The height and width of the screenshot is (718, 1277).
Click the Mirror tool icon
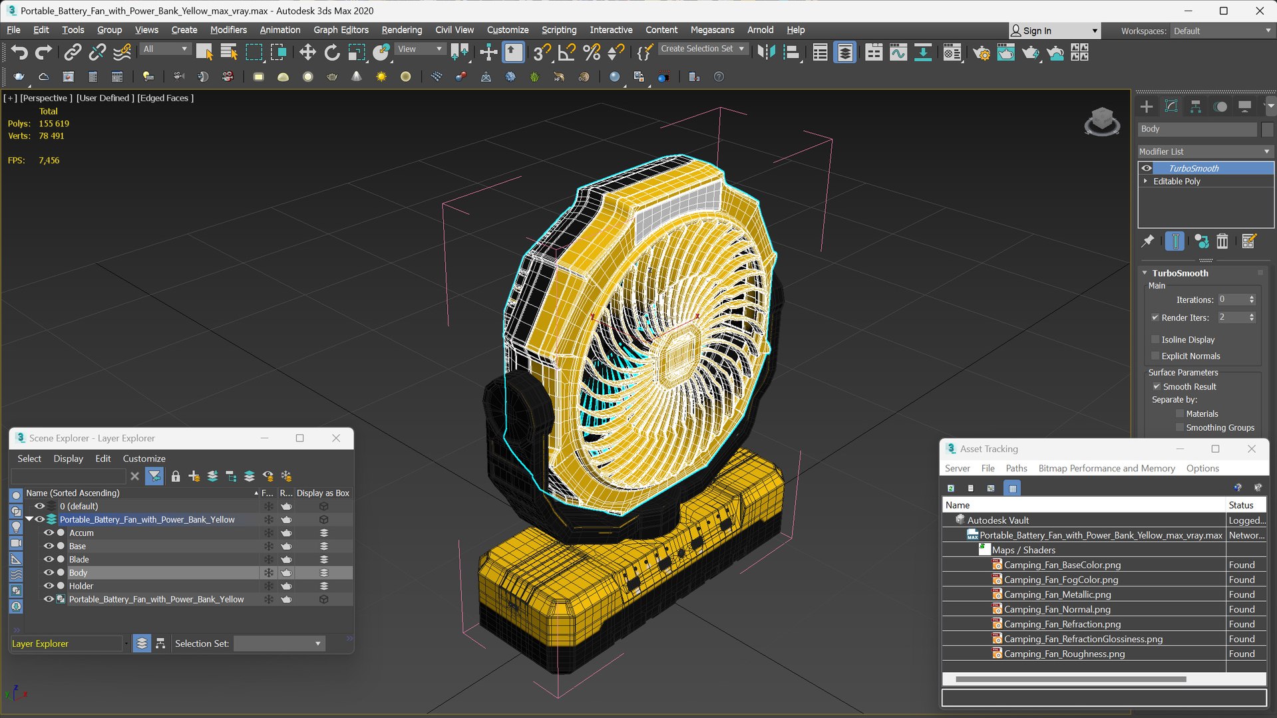pos(767,53)
